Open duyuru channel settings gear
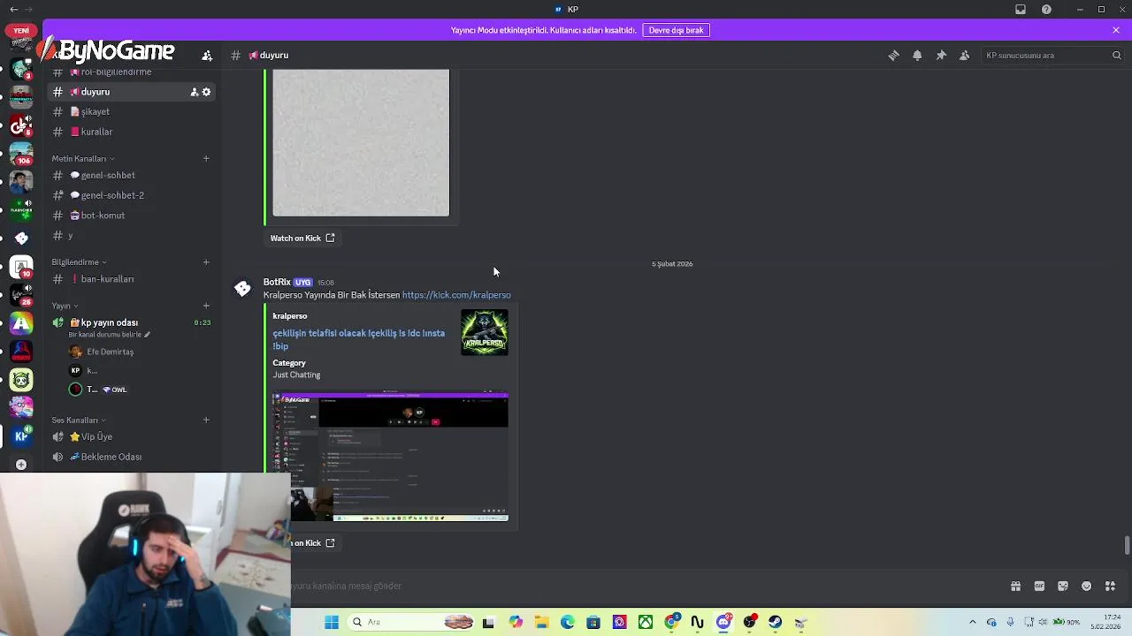The height and width of the screenshot is (636, 1132). click(x=206, y=92)
